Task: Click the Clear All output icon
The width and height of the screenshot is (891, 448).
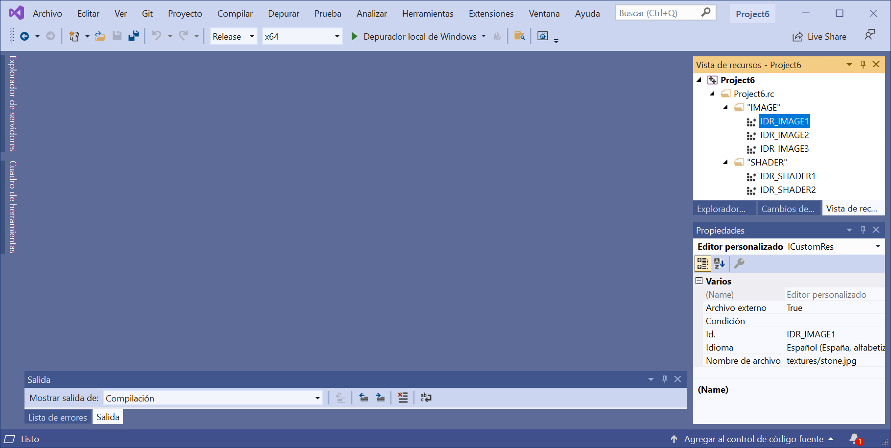Action: (x=403, y=398)
